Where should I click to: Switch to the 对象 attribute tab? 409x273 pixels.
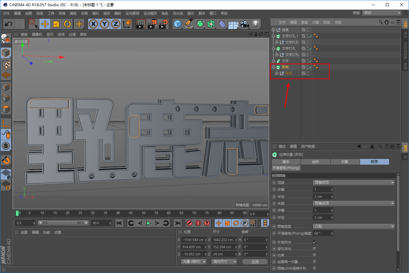coord(345,162)
